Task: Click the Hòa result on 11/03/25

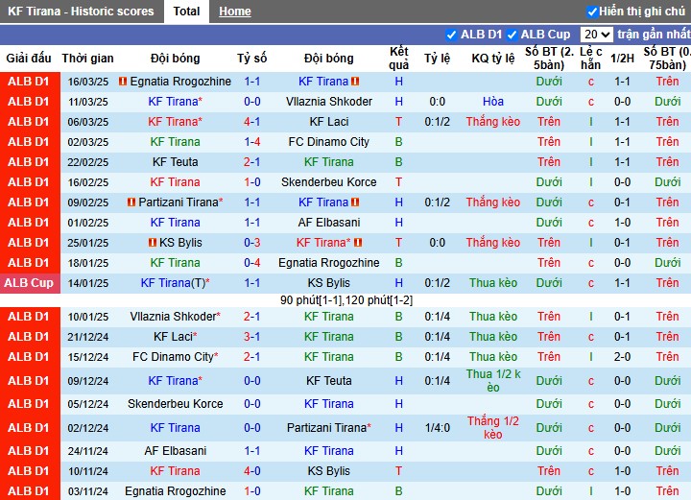Action: tap(493, 102)
